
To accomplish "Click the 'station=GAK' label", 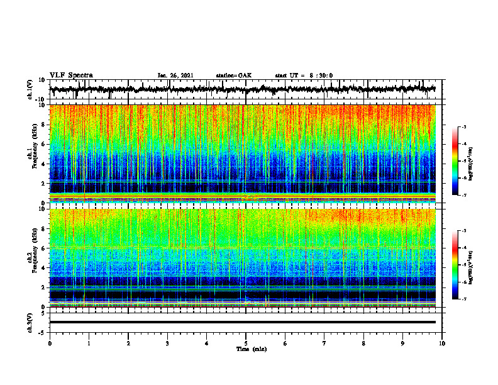I will click(234, 75).
